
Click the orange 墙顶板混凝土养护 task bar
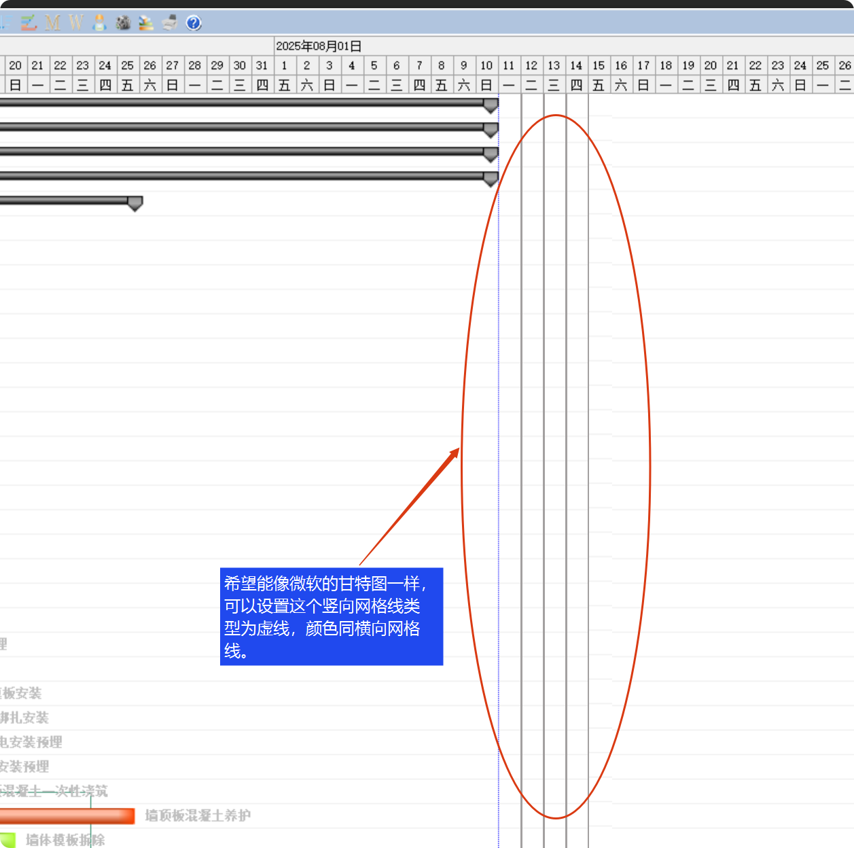[67, 815]
